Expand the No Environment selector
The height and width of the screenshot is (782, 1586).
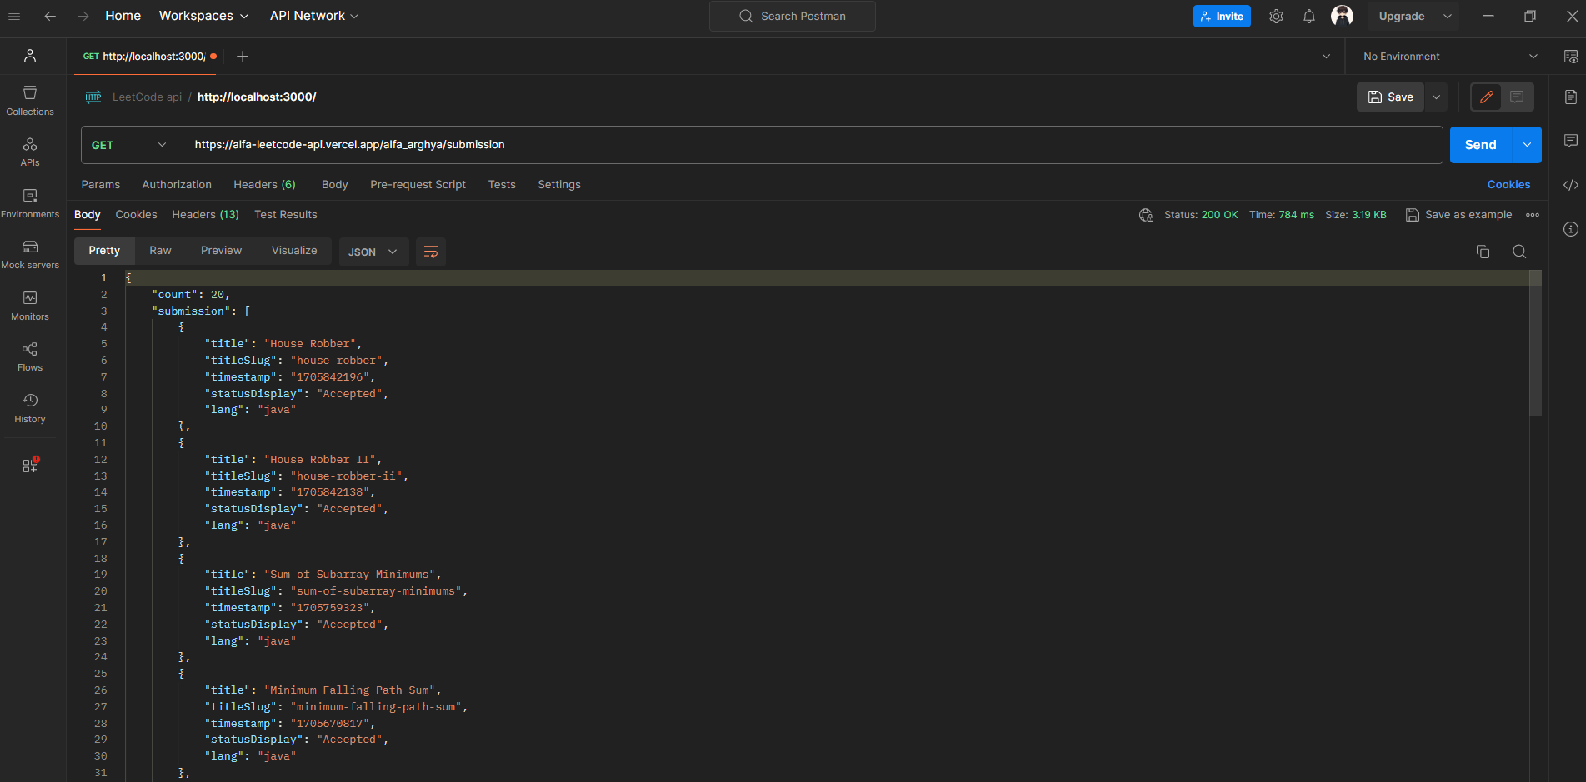[1449, 57]
